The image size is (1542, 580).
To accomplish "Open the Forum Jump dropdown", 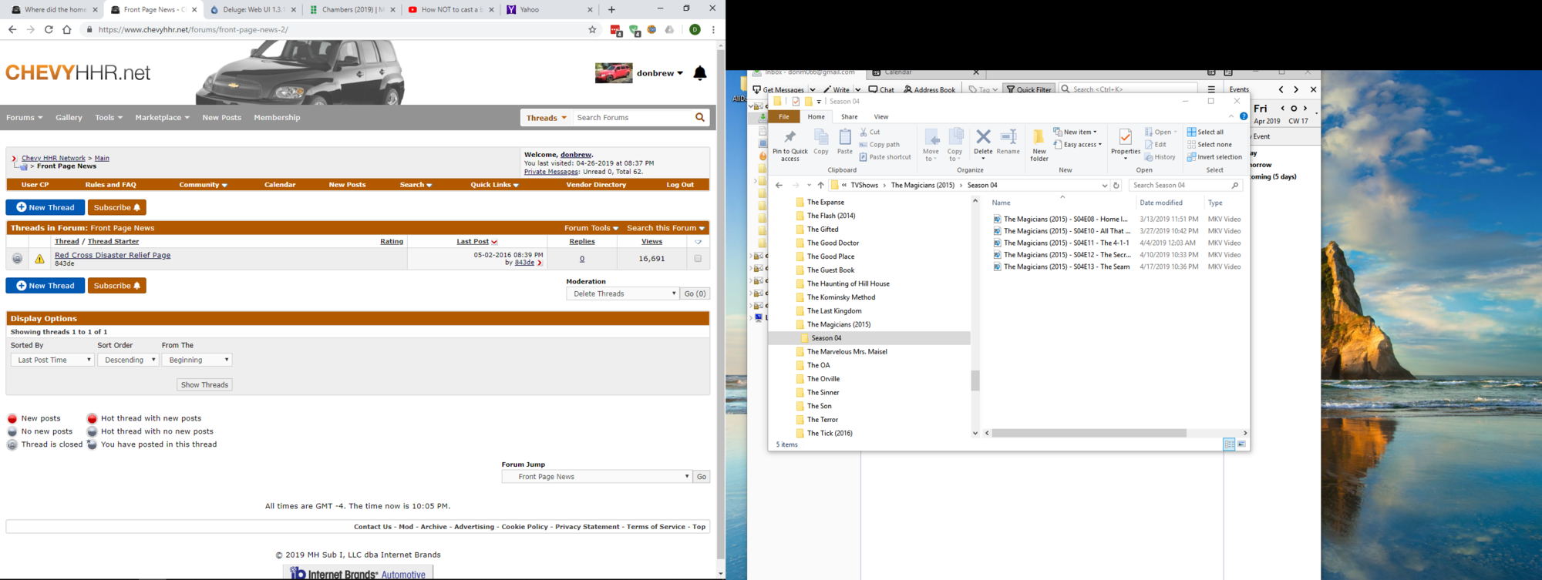I will 597,477.
